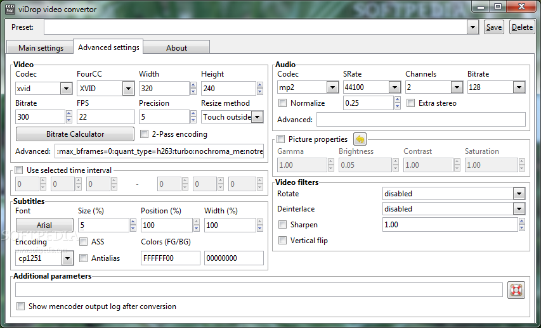
Task: Click the Precision spinner arrows
Action: [x=193, y=117]
